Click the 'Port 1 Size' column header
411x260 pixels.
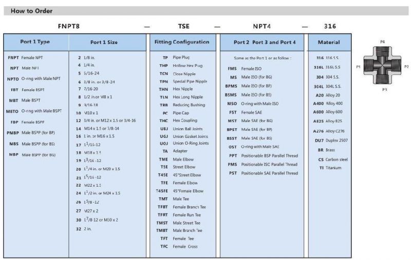click(104, 42)
